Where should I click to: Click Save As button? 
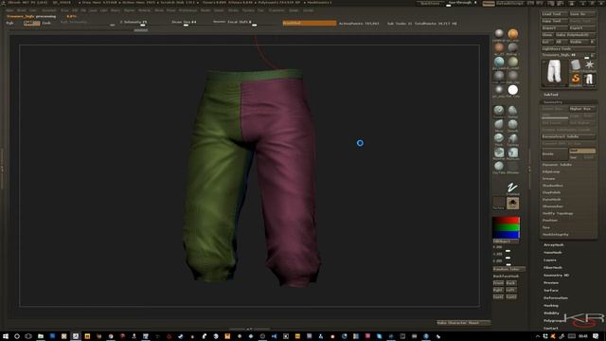click(582, 14)
